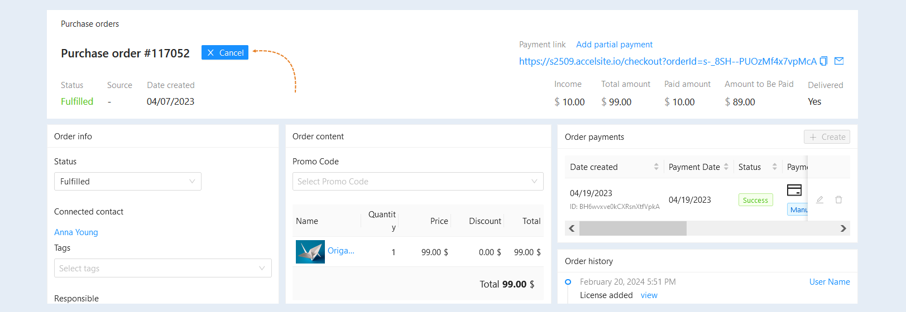
Task: Go to Purchase orders breadcrumb
Action: 90,24
